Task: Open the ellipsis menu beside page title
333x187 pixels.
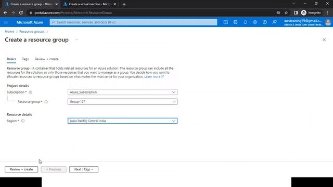Action: (x=76, y=39)
